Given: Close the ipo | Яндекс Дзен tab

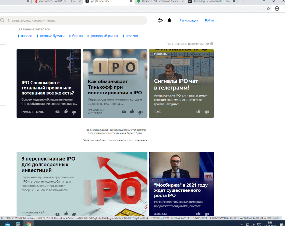Looking at the screenshot, I should pyautogui.click(x=131, y=1).
